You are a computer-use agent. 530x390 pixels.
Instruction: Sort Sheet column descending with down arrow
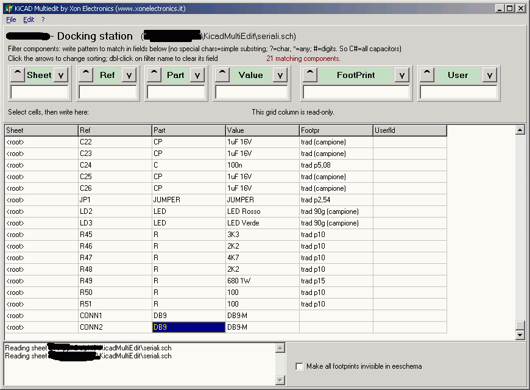point(61,75)
